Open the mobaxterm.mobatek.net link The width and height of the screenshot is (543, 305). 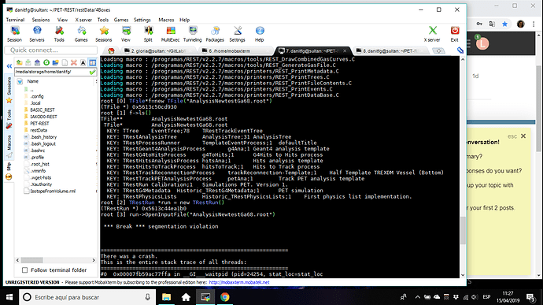(239, 282)
